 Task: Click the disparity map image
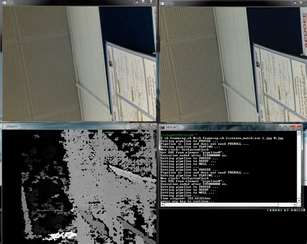[79, 186]
